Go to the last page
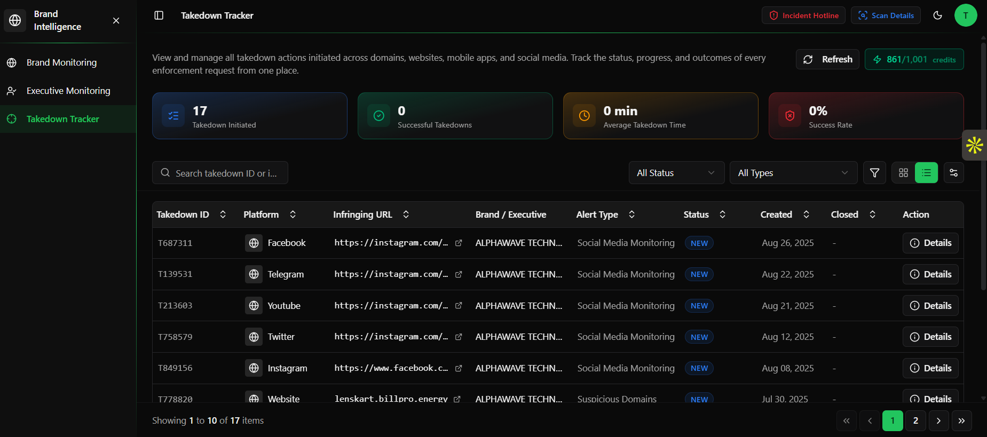987x437 pixels. (961, 420)
